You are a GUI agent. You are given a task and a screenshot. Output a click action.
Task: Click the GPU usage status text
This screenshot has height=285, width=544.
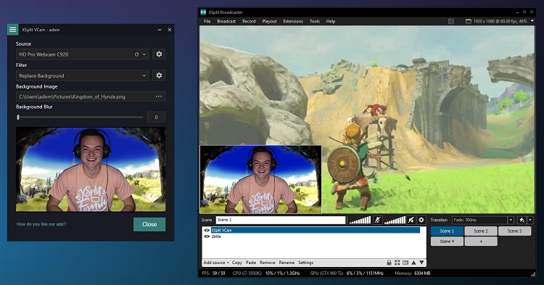tap(347, 273)
